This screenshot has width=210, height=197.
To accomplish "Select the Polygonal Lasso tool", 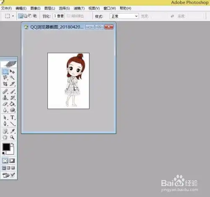I will [5, 78].
